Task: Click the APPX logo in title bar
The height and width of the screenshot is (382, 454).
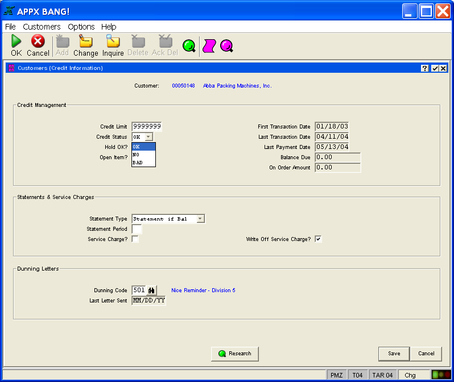Action: point(9,11)
